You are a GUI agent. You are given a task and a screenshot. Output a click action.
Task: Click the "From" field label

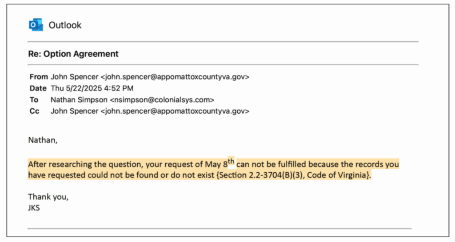(x=38, y=77)
